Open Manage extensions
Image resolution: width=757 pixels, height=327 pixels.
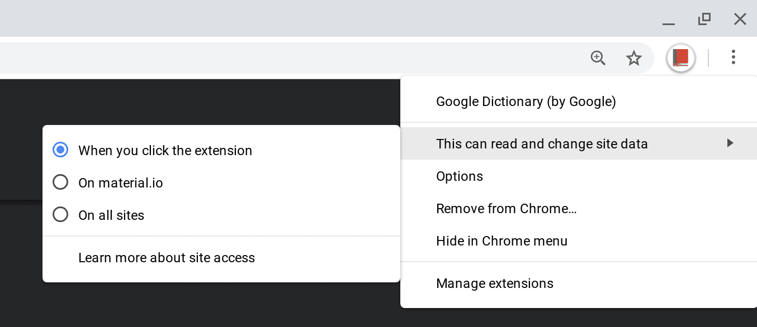pyautogui.click(x=495, y=283)
